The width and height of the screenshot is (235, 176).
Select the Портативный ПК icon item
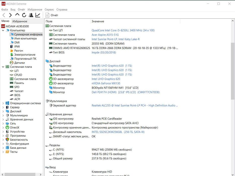coord(12,59)
